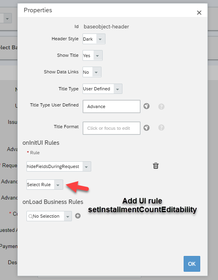Open the Show Data Links No dropdown
This screenshot has width=218, height=280.
[x=92, y=72]
